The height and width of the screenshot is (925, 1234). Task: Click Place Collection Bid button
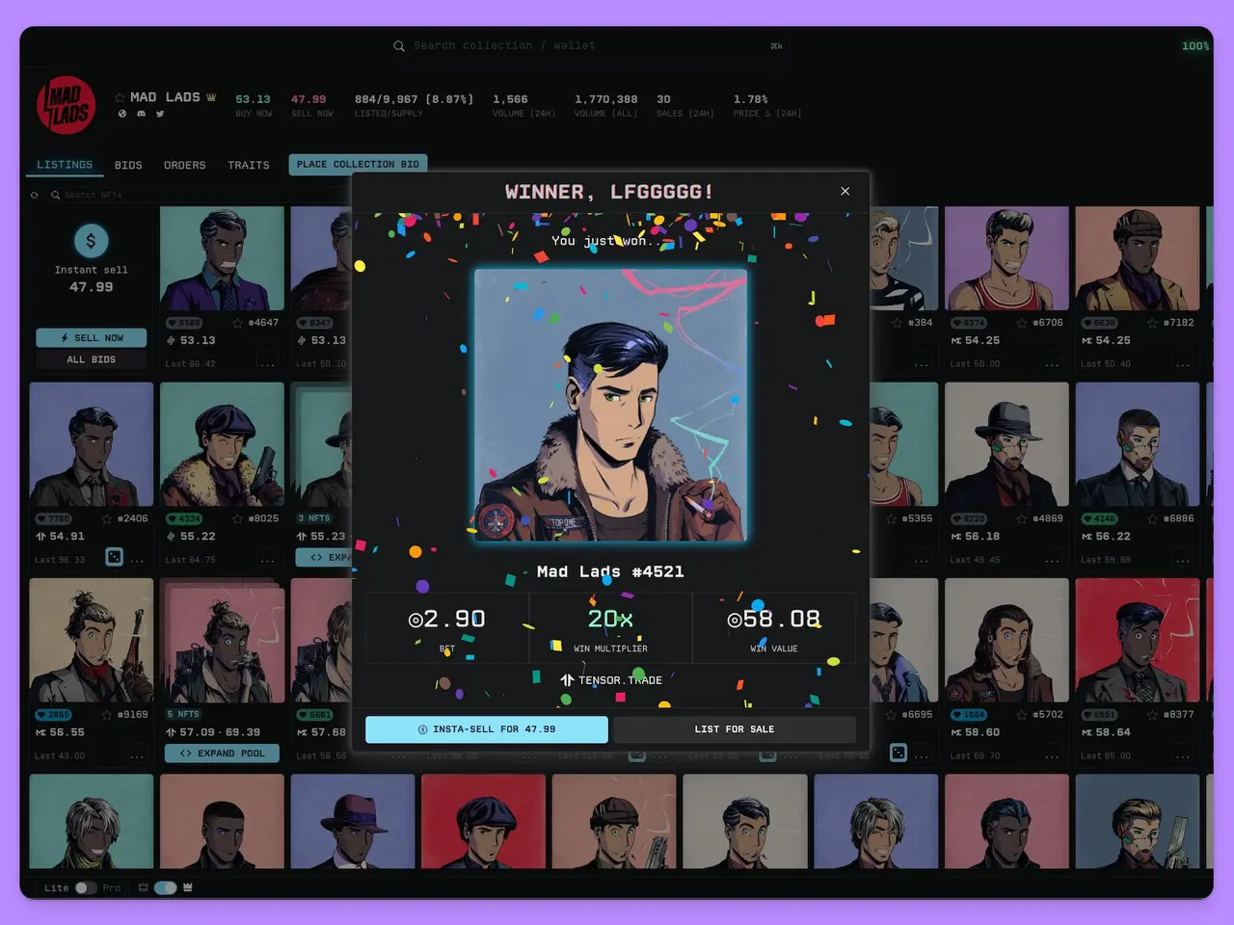[x=358, y=165]
